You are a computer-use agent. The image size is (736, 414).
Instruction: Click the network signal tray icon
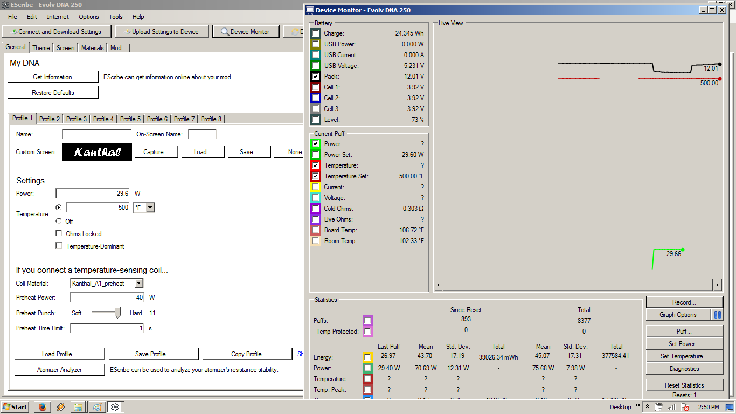[x=671, y=407]
